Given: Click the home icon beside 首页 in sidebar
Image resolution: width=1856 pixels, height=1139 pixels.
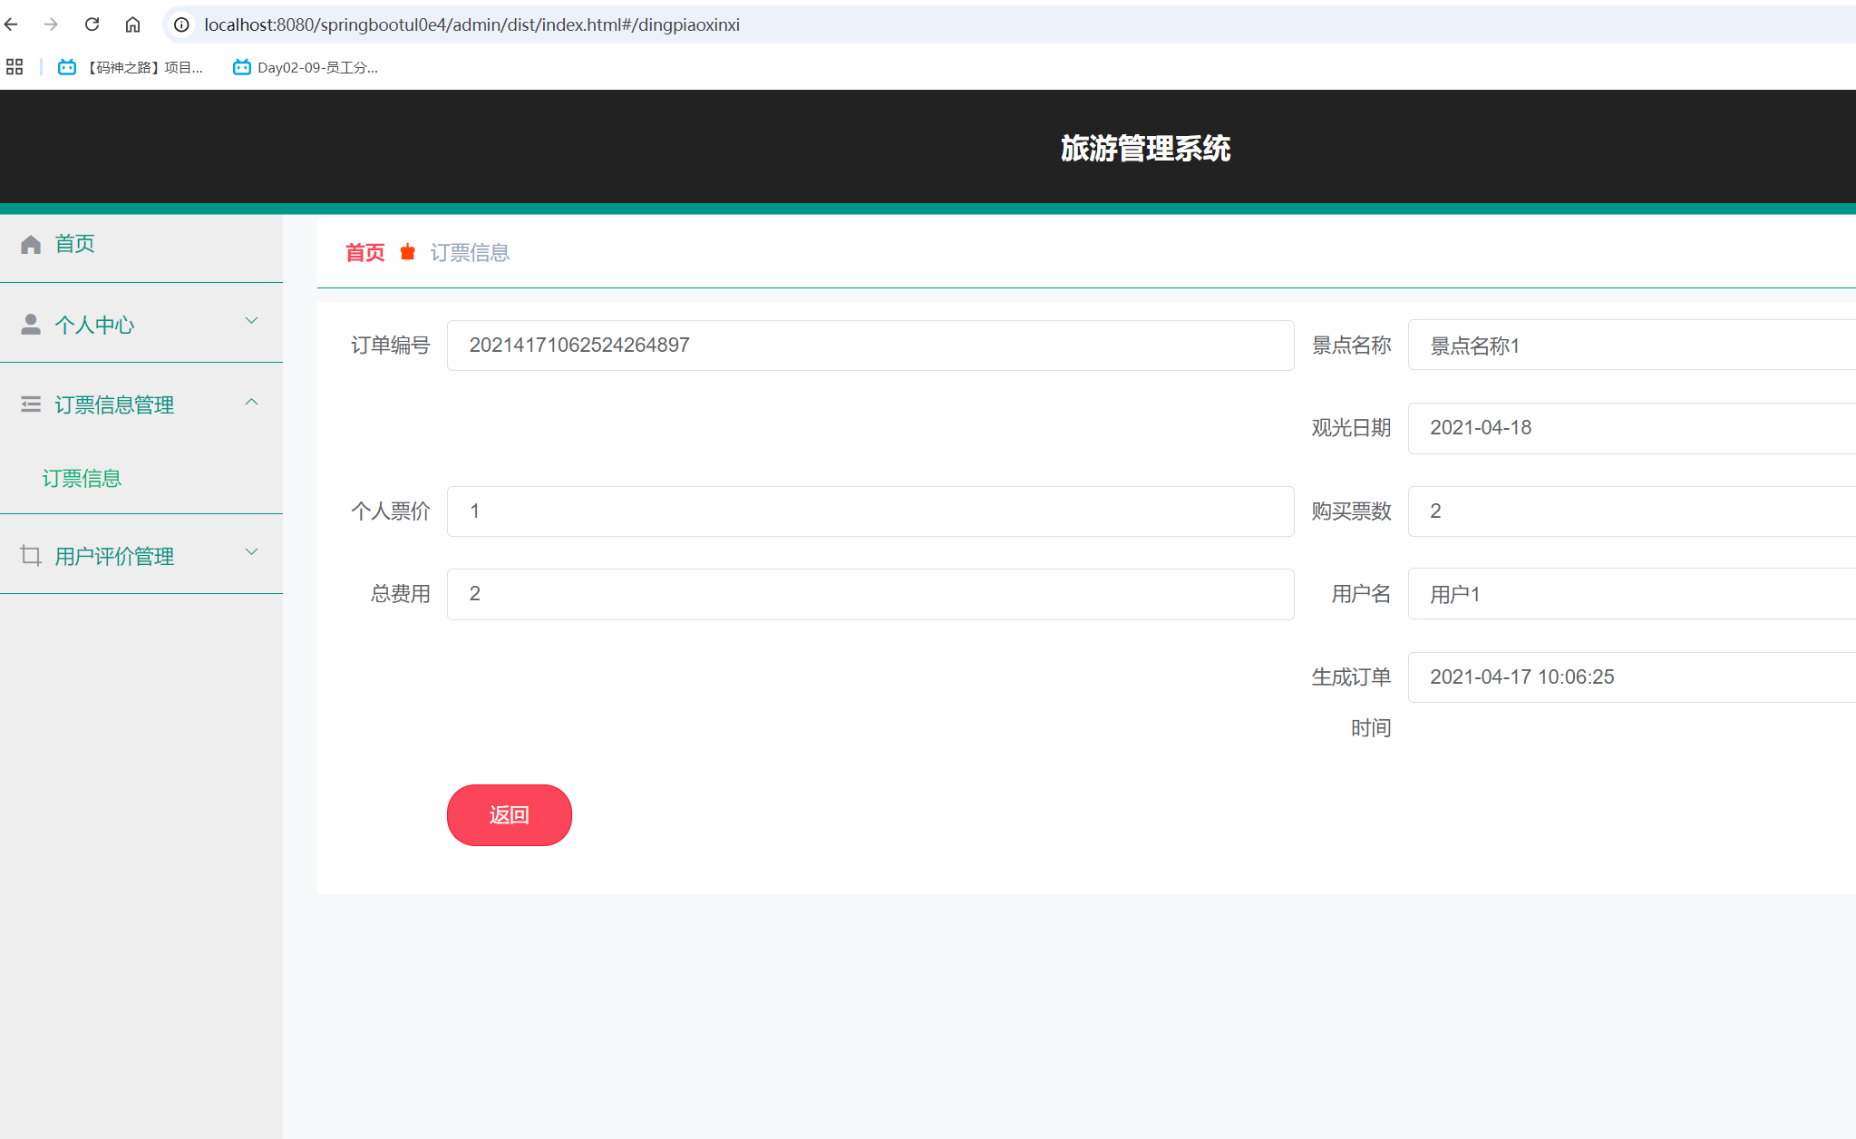Looking at the screenshot, I should tap(30, 243).
